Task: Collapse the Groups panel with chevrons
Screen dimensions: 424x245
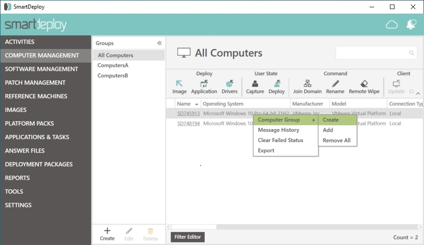Action: 159,43
